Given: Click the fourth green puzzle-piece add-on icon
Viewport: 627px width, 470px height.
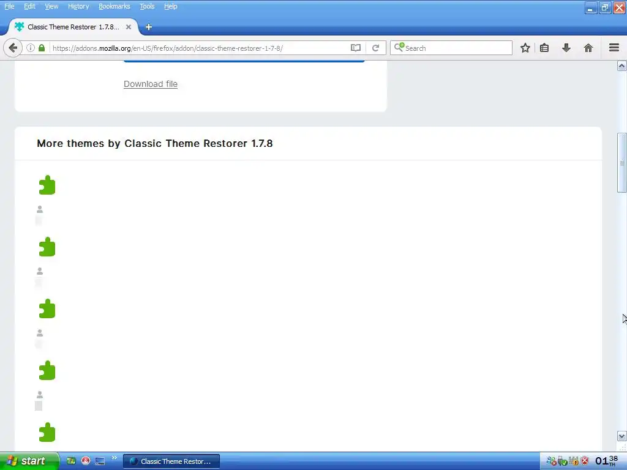Looking at the screenshot, I should click(x=47, y=370).
